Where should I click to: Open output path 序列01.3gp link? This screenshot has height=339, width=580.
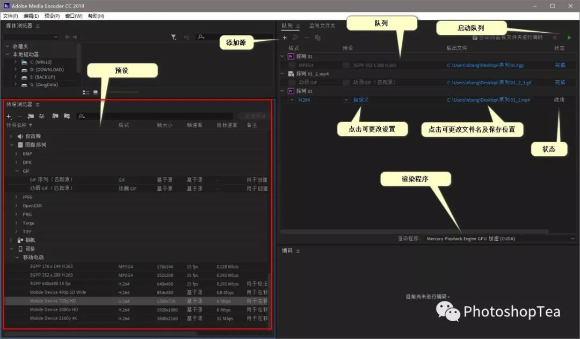coord(485,65)
